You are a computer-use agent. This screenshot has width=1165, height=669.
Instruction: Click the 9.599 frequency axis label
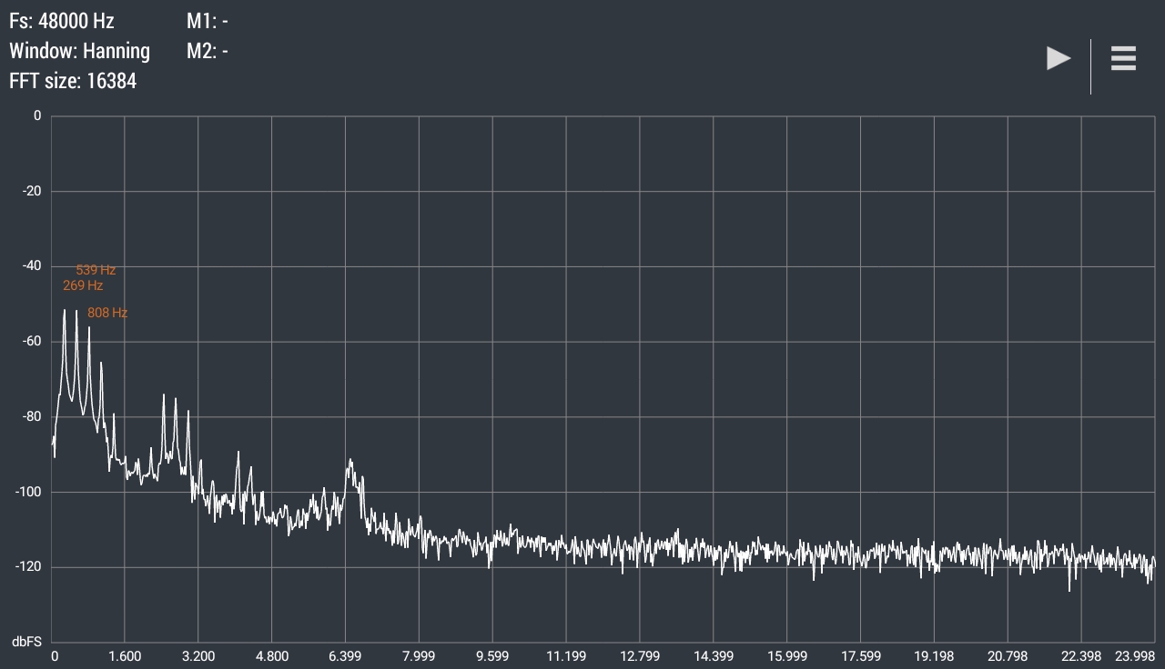[492, 656]
